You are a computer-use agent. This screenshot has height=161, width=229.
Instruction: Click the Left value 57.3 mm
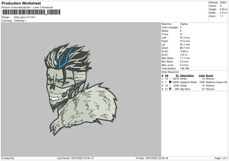click(x=185, y=38)
